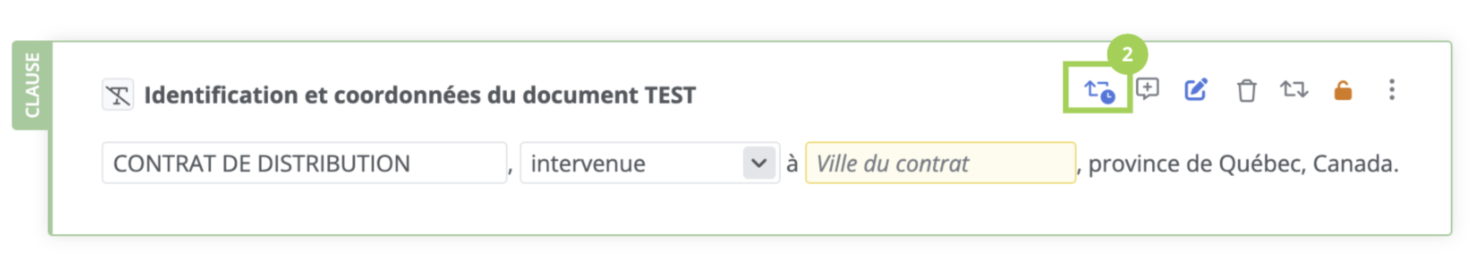Click the "CONTRAT DE DISTRIBUTION" text field
Image resolution: width=1476 pixels, height=273 pixels.
point(304,164)
